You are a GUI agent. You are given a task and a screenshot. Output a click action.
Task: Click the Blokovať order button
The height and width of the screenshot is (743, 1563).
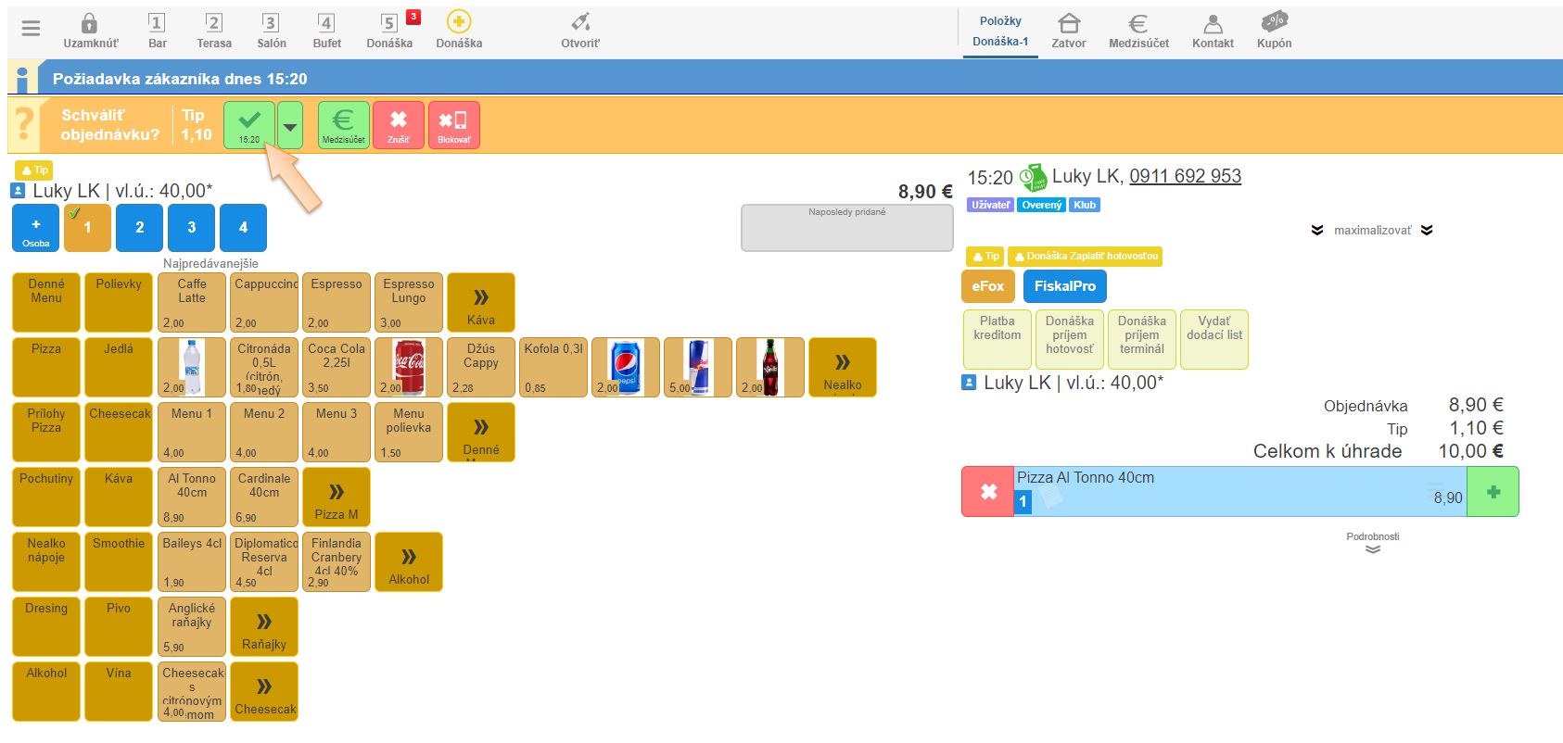pyautogui.click(x=453, y=125)
